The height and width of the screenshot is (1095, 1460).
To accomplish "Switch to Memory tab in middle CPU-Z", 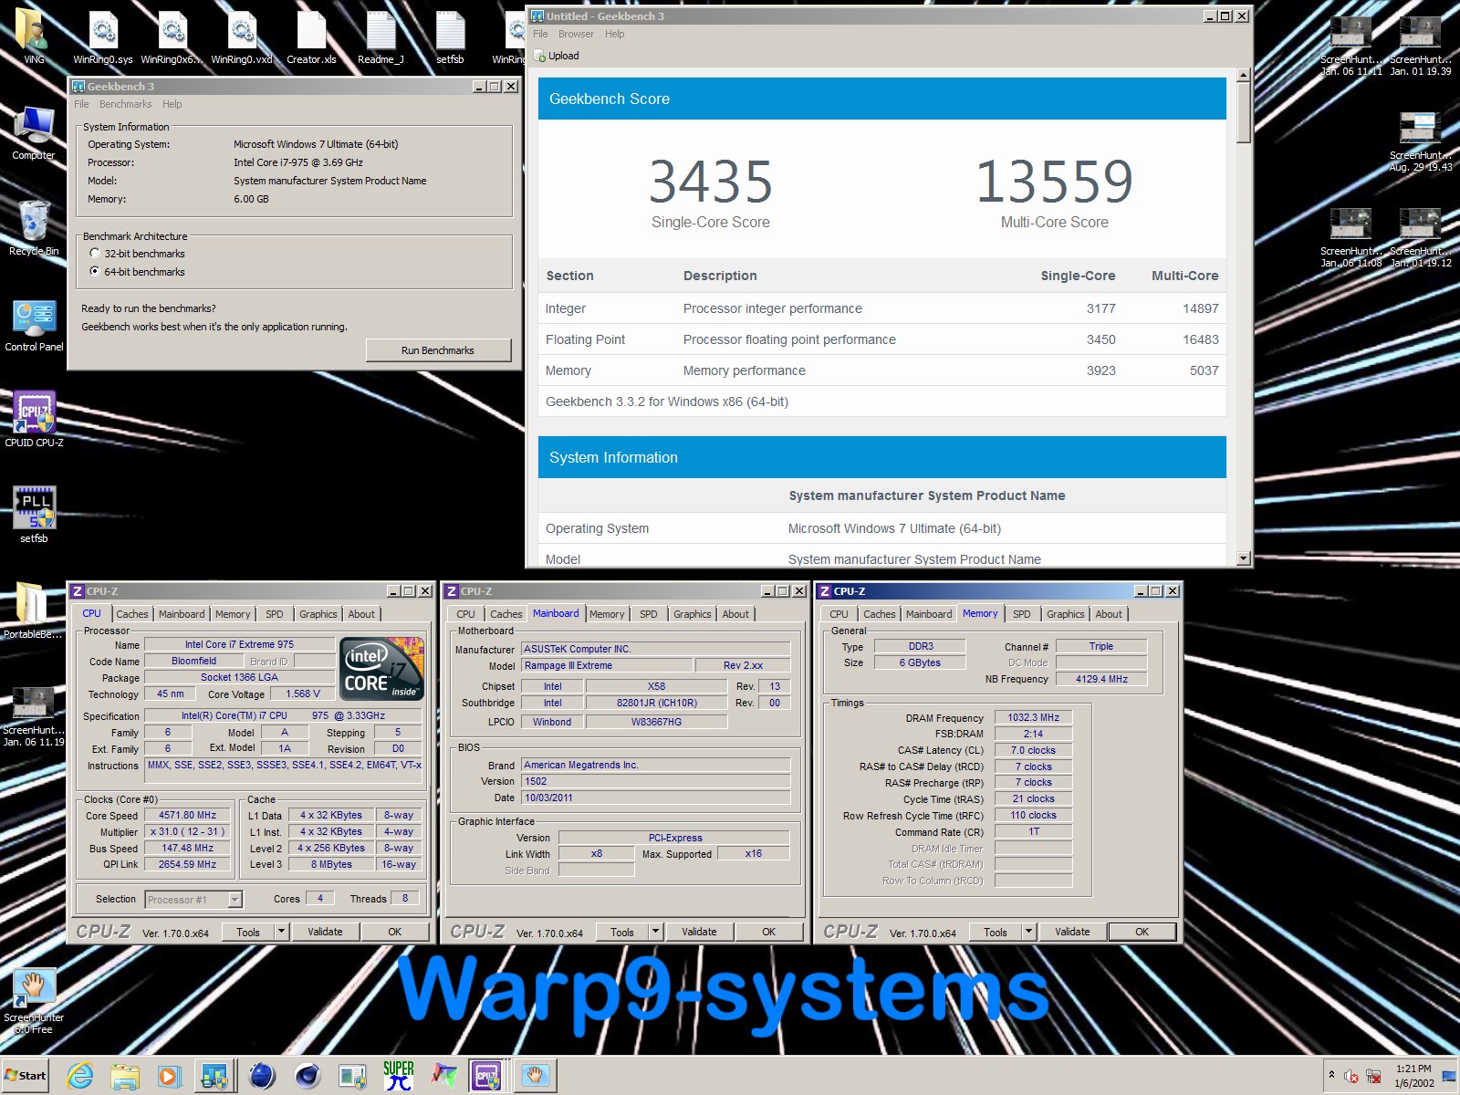I will pos(607,614).
